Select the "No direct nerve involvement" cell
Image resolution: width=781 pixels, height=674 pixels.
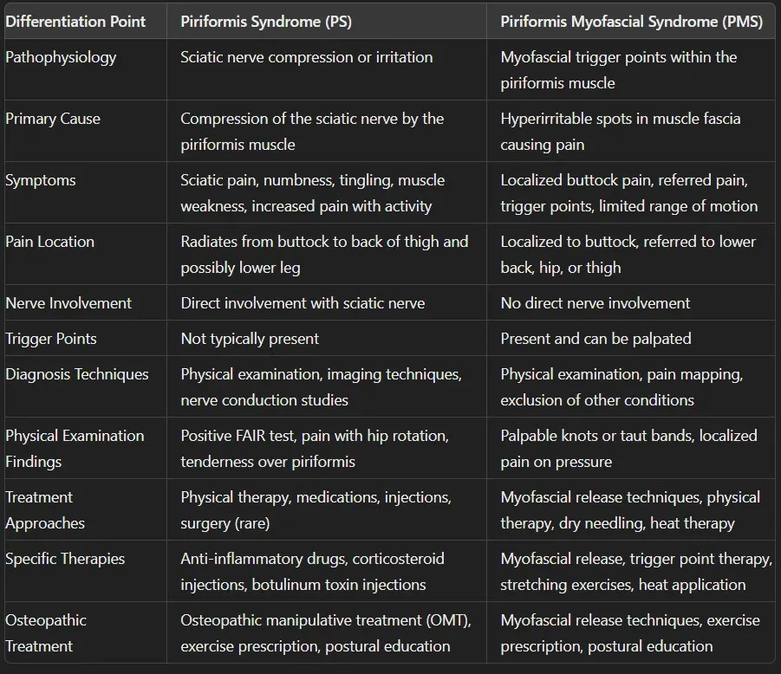[595, 303]
